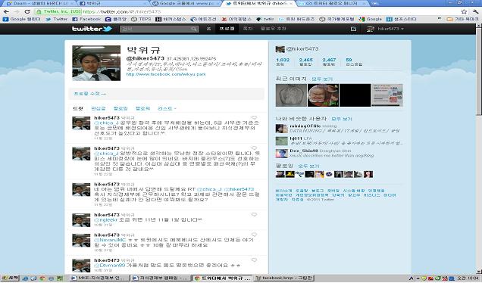Go to Twitter home icon
This screenshot has height=283, width=482.
click(x=208, y=29)
